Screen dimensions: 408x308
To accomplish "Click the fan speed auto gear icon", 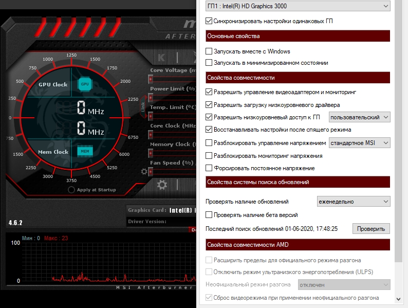I will point(144,172).
